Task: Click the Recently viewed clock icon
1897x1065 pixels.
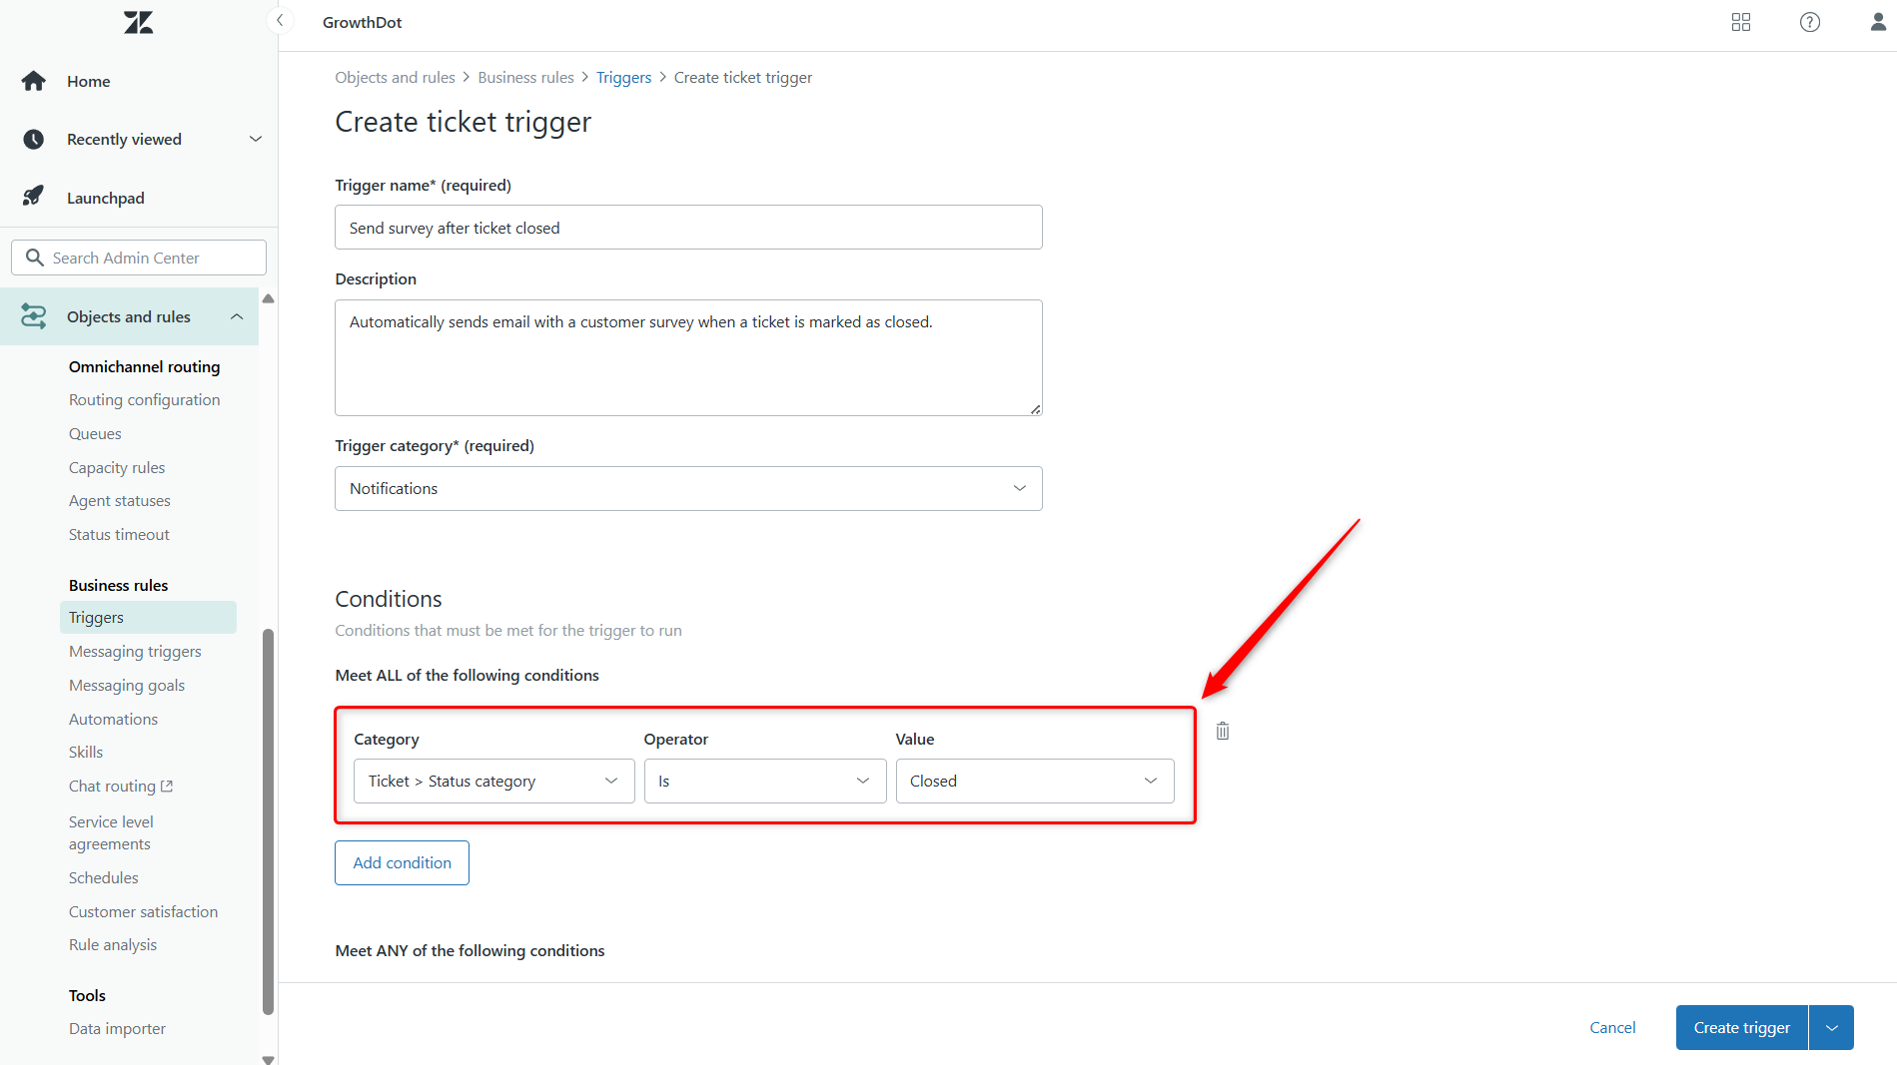Action: pyautogui.click(x=33, y=139)
